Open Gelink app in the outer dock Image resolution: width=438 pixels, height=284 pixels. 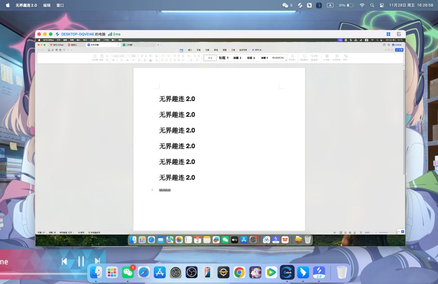pyautogui.click(x=287, y=273)
